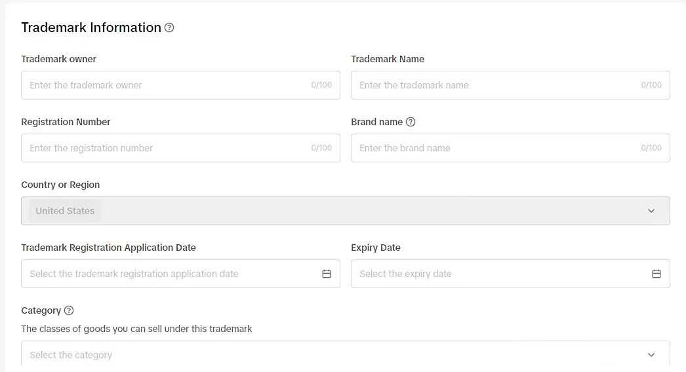This screenshot has width=686, height=372.
Task: Expand Country or Region dropdown arrow
Action: pyautogui.click(x=651, y=211)
